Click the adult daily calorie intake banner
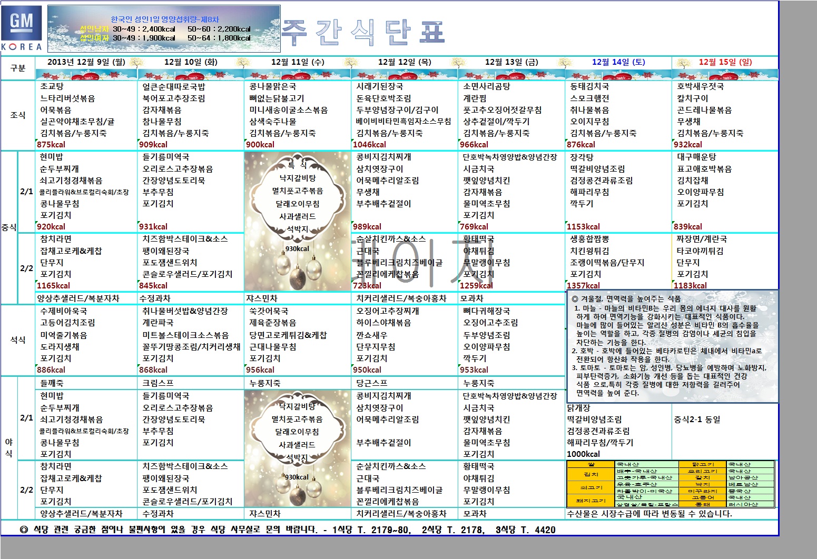817x559 pixels. (x=164, y=28)
